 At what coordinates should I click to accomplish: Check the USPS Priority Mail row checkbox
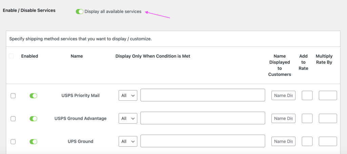pos(13,96)
